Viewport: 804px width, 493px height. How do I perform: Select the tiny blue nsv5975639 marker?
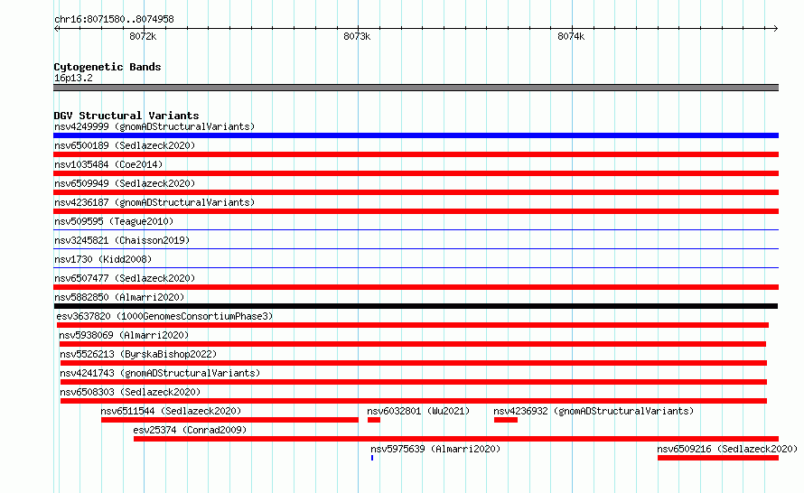[372, 458]
